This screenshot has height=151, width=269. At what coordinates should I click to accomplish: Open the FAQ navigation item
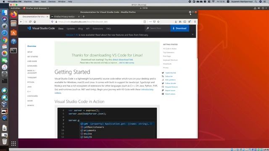(x=108, y=29)
